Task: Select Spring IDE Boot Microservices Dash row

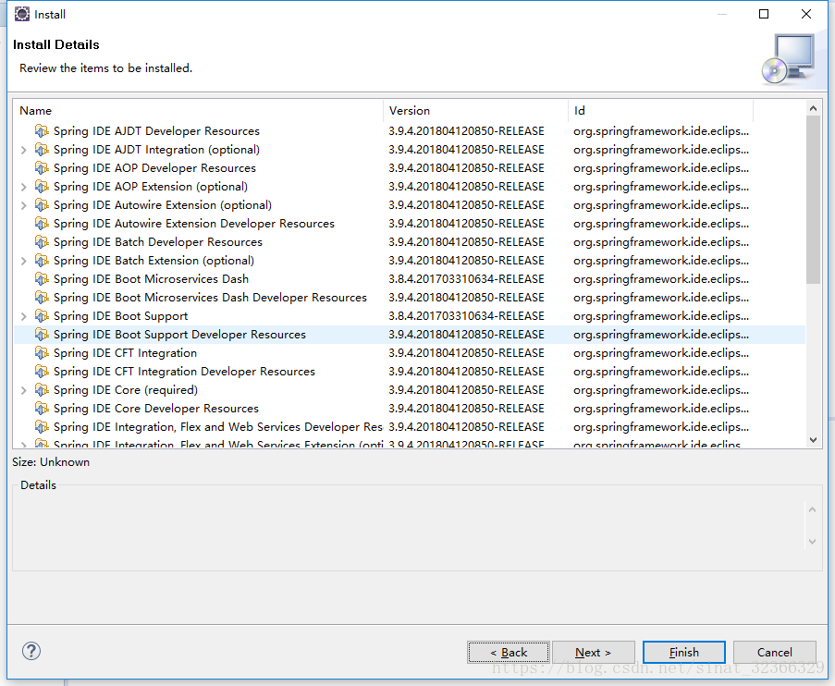Action: coord(409,278)
